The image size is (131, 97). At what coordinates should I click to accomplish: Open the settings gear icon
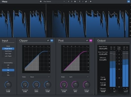91,2
